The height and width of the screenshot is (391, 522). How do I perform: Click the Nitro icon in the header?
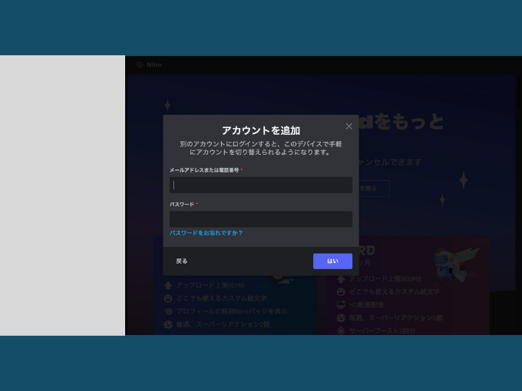[140, 64]
